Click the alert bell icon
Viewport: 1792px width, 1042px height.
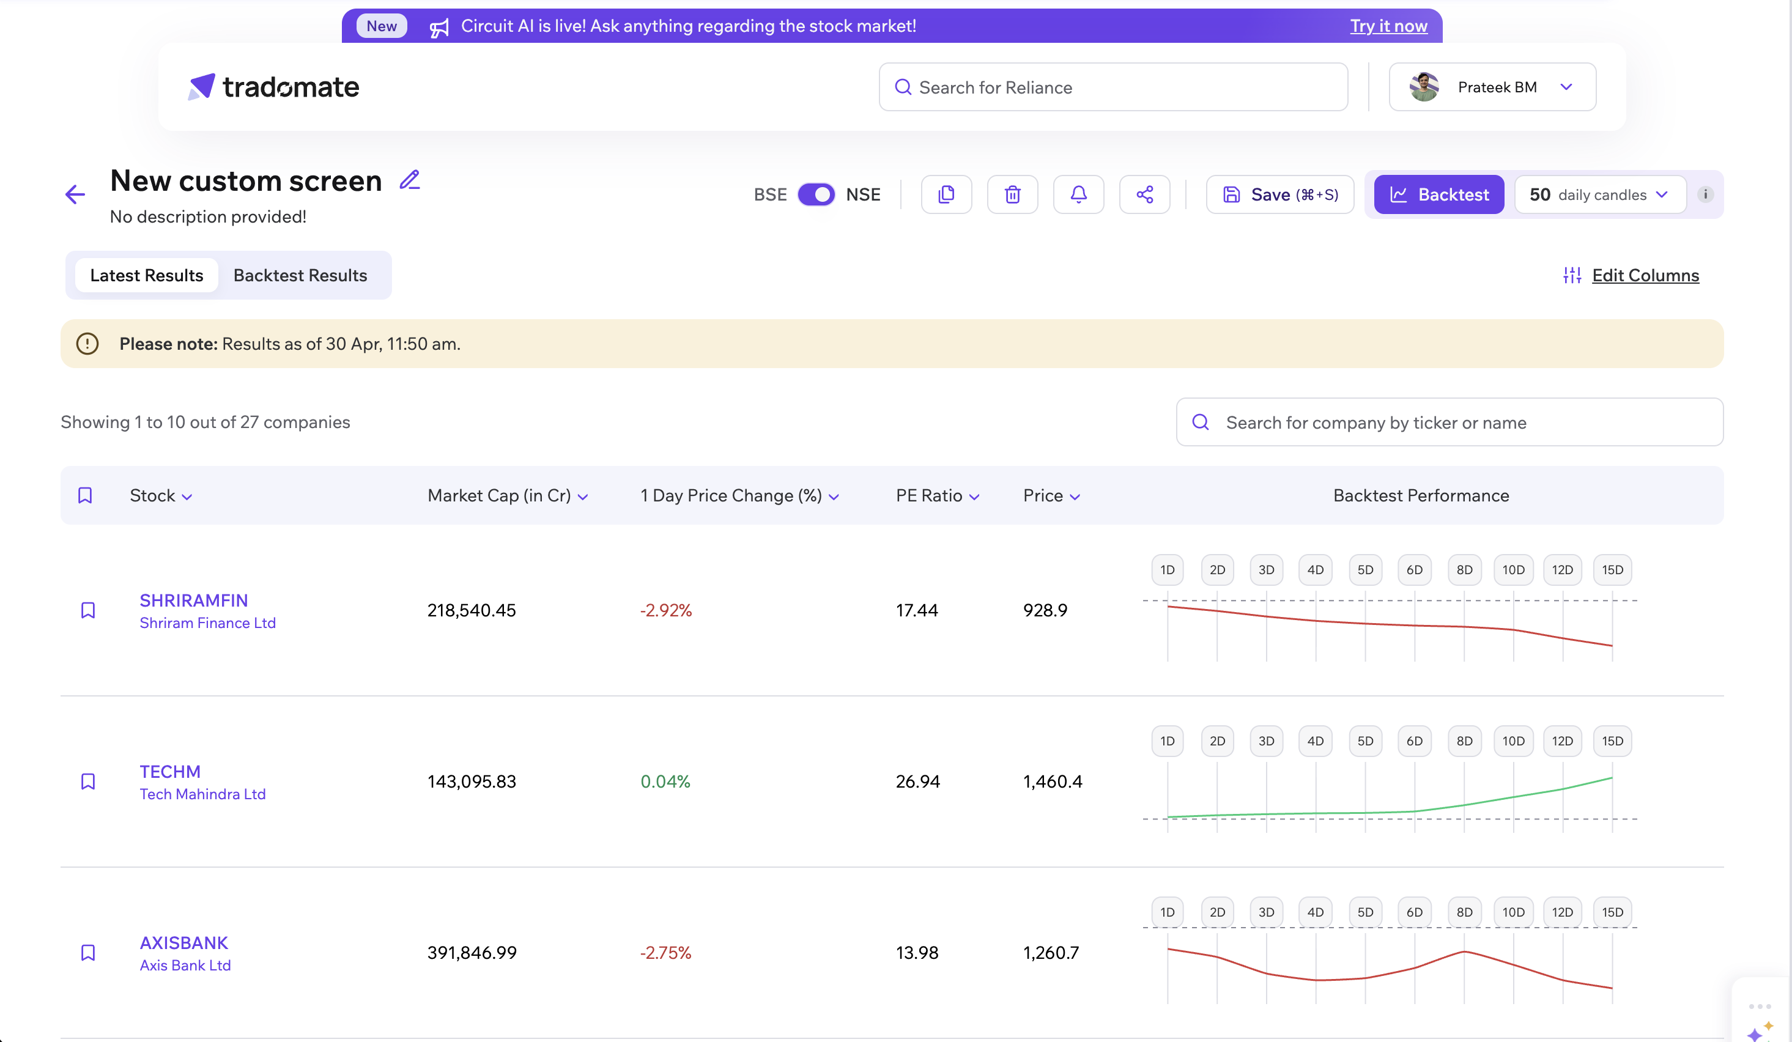point(1078,194)
